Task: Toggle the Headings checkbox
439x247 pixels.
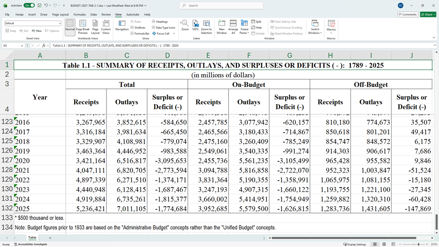Action: pyautogui.click(x=153, y=21)
